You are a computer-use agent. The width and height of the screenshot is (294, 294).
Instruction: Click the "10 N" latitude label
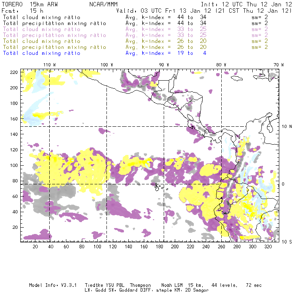pos(287,127)
